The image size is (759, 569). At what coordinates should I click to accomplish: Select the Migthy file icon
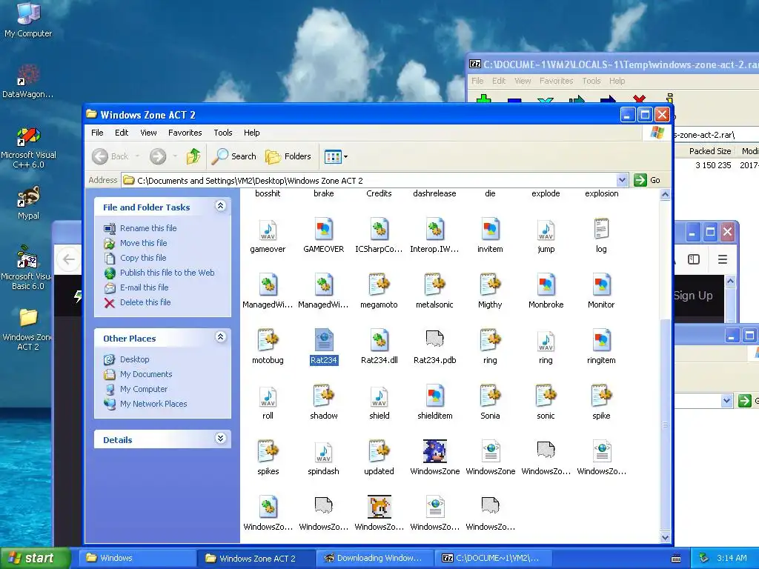(490, 285)
